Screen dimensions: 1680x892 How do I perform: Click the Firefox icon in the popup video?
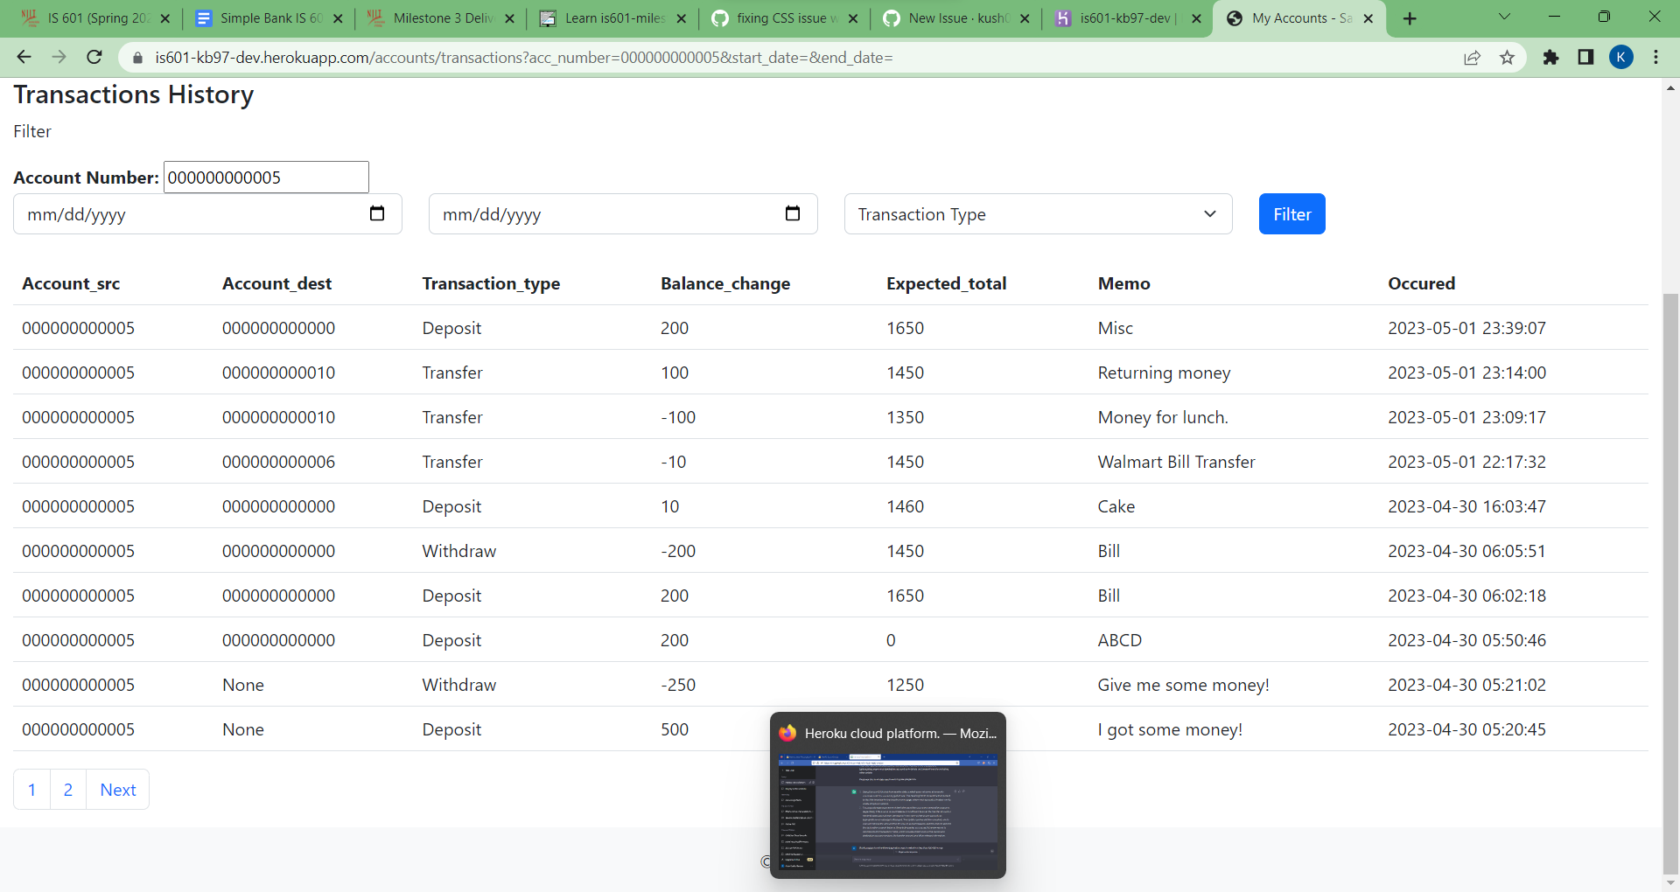(788, 733)
